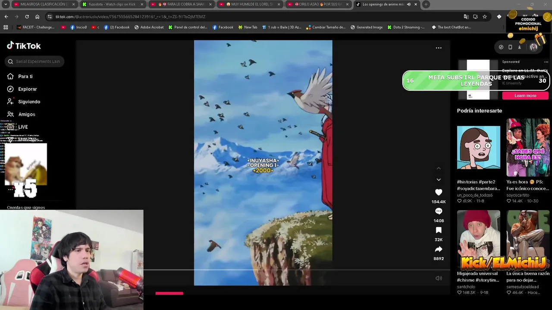Open Dota 2 Streaming bookmark
The image size is (552, 310).
(x=406, y=27)
